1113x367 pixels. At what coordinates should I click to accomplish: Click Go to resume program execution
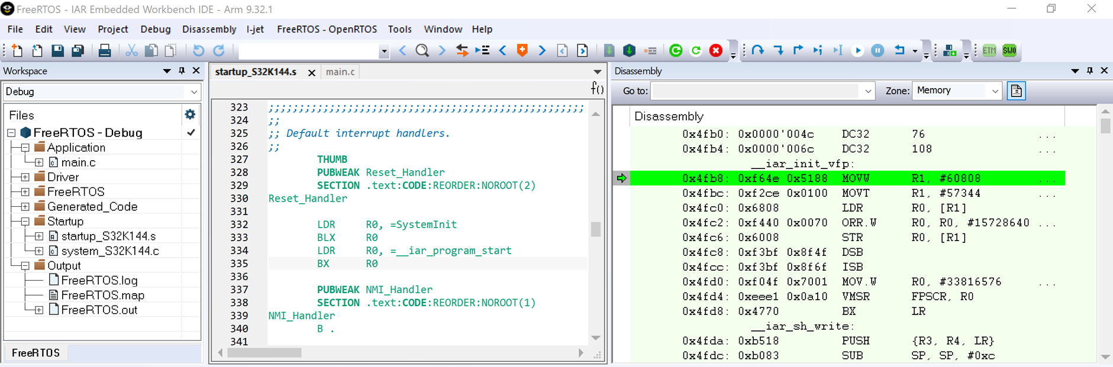pos(858,51)
